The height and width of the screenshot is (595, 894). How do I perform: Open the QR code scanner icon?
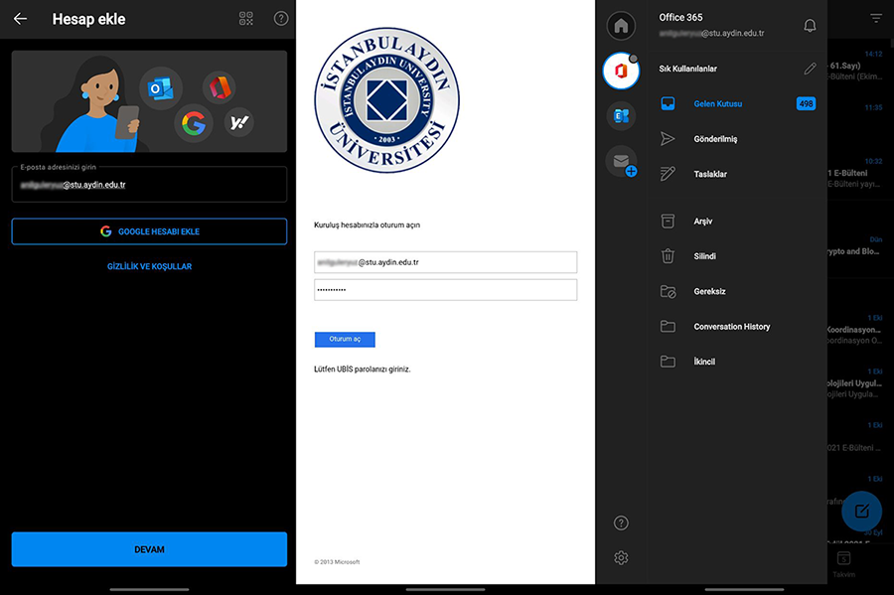click(x=245, y=19)
